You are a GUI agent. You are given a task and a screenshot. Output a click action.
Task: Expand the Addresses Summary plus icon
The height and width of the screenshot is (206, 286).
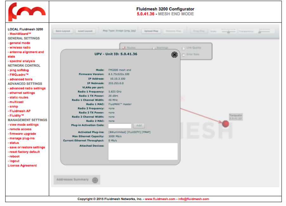pos(95,180)
